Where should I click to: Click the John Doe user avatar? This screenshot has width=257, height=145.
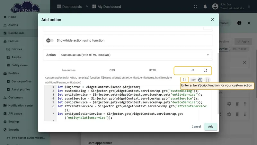click(x=215, y=6)
